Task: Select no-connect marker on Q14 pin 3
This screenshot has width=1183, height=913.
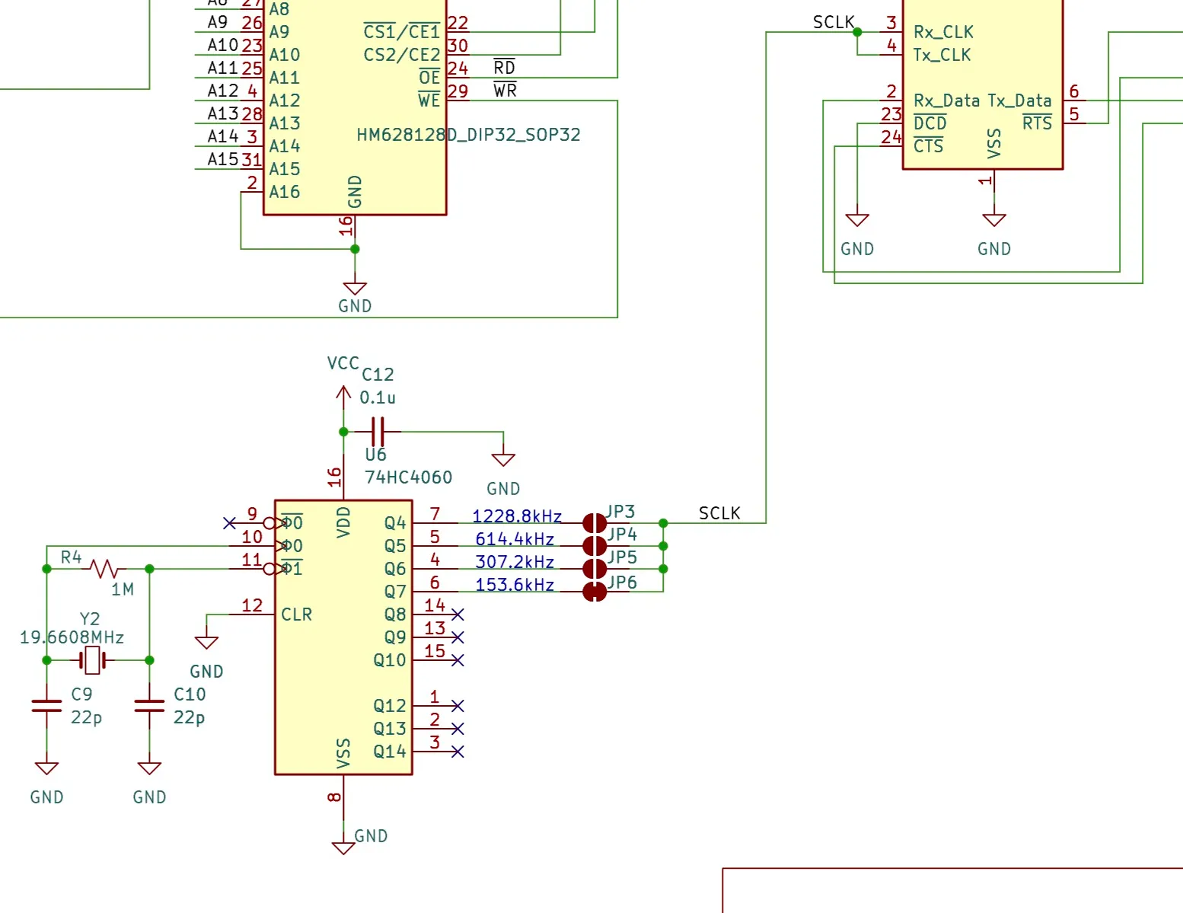Action: [x=458, y=752]
